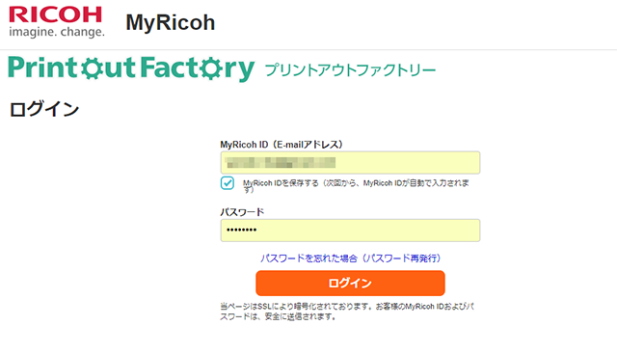The width and height of the screenshot is (617, 353).
Task: Click the gear icon inside word Factory
Action: tap(211, 68)
